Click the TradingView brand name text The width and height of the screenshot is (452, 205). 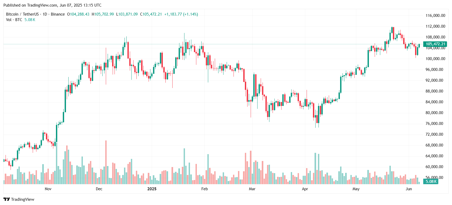(23, 199)
